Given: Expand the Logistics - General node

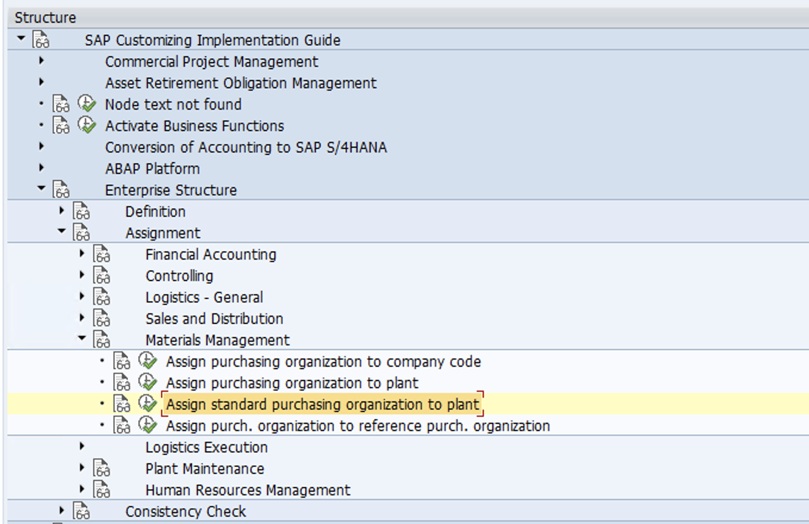Looking at the screenshot, I should (82, 296).
